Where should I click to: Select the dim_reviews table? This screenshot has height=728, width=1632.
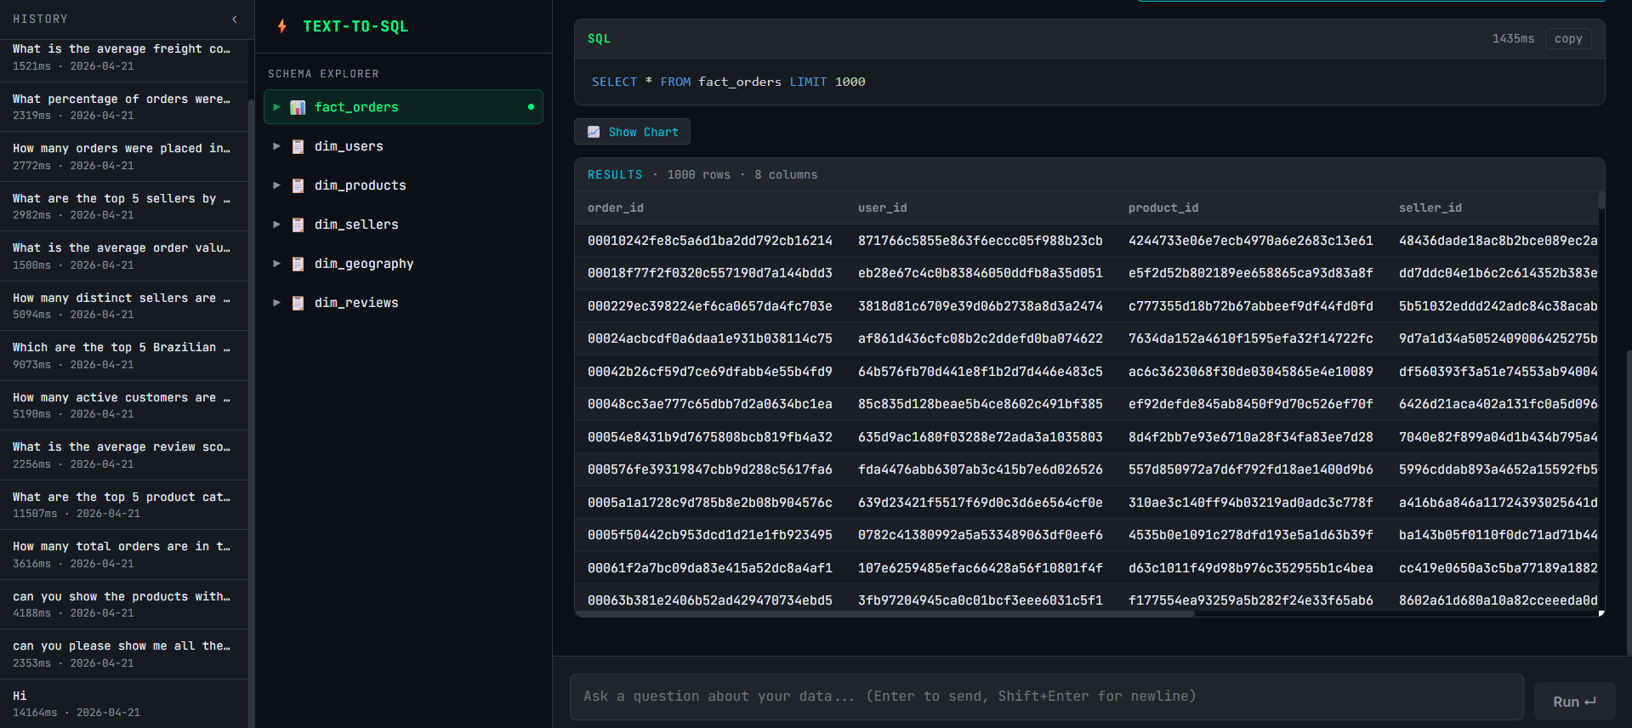(403, 303)
